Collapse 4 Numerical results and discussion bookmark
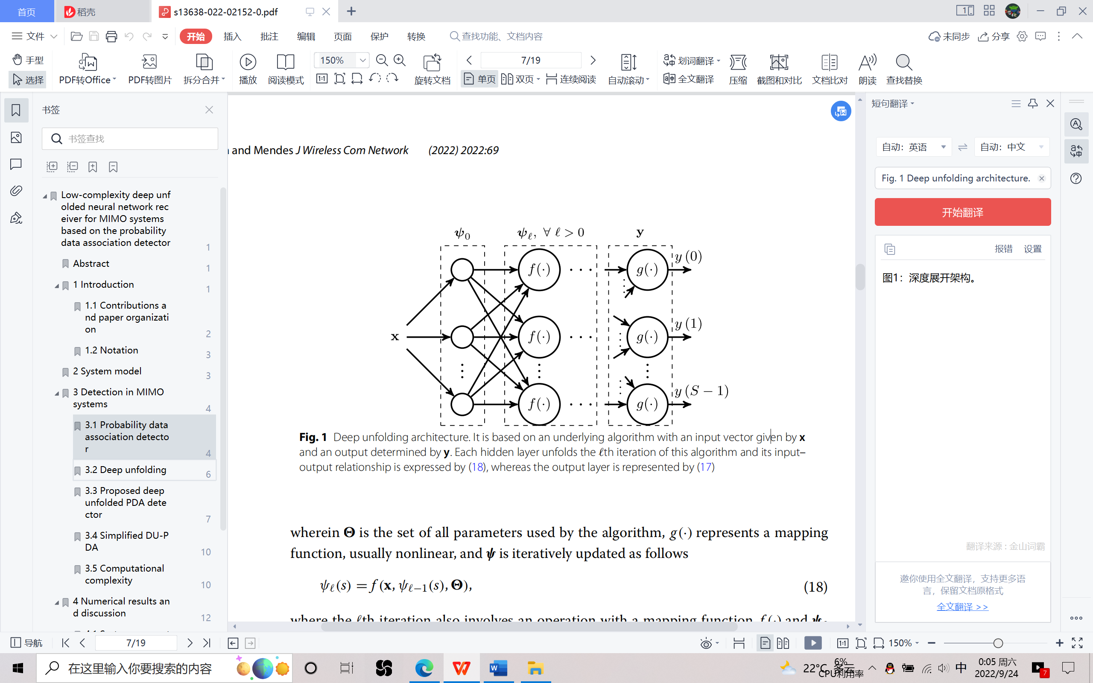 pos(57,602)
